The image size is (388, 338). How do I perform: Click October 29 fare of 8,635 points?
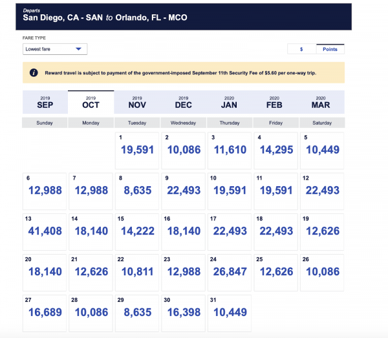(x=137, y=313)
